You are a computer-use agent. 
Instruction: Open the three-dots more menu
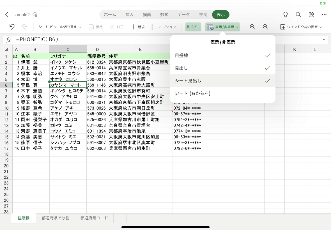click(x=324, y=15)
